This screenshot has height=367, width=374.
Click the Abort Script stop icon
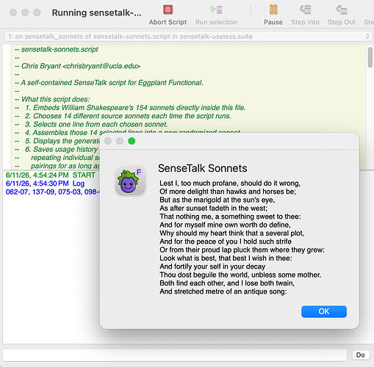point(168,10)
